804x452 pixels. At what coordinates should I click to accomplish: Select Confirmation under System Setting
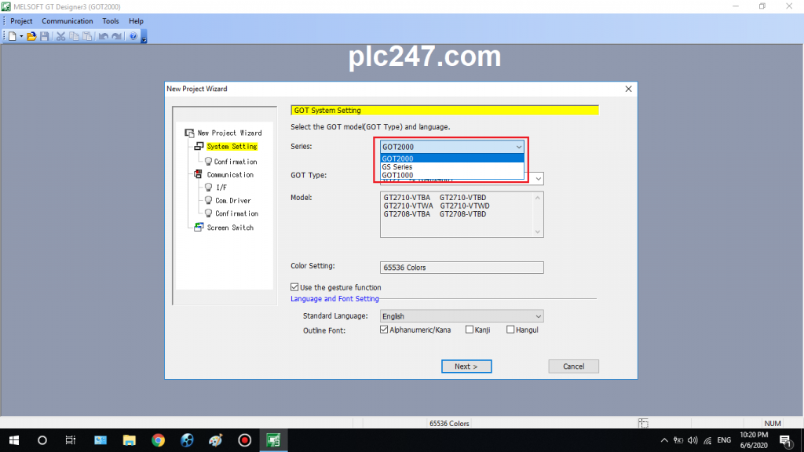tap(236, 162)
